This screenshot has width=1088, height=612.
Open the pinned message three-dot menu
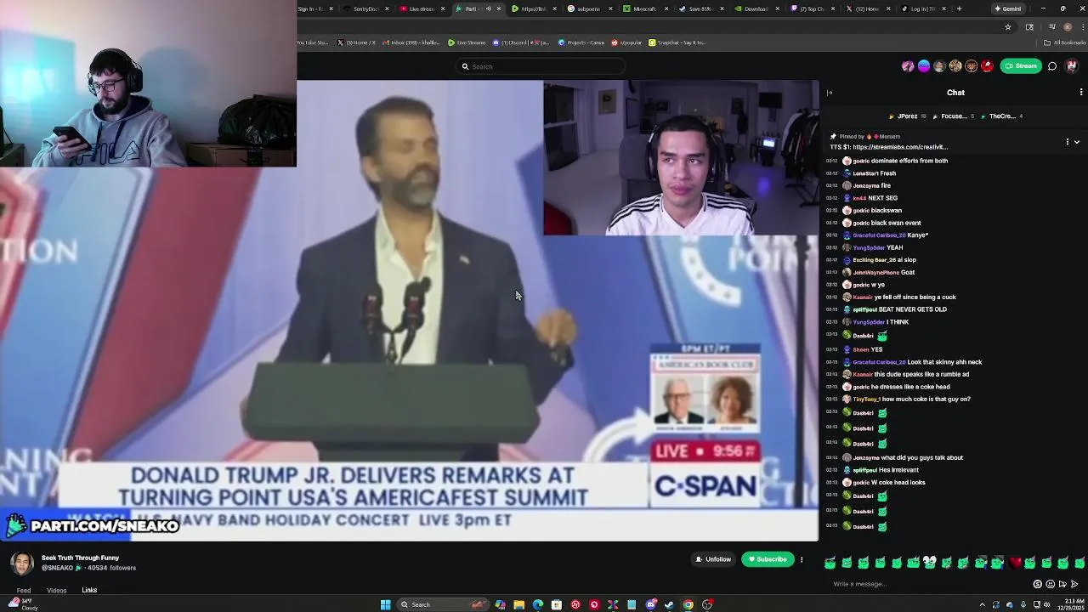click(x=1068, y=142)
